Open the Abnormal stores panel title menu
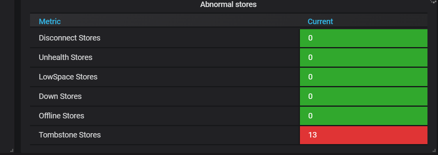Screen dimensions: 438x155 pos(228,4)
